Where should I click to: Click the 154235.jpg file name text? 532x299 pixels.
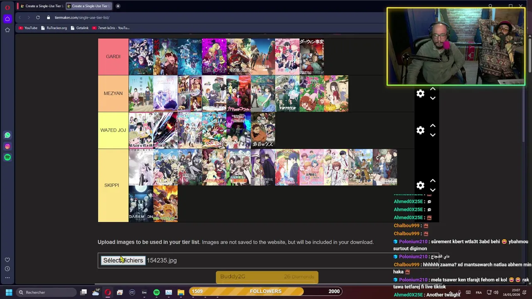162,260
